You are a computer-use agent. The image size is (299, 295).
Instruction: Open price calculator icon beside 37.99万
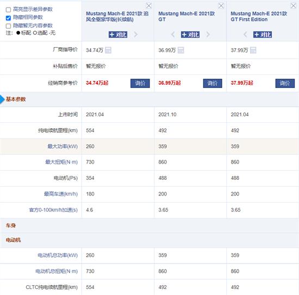click(253, 51)
